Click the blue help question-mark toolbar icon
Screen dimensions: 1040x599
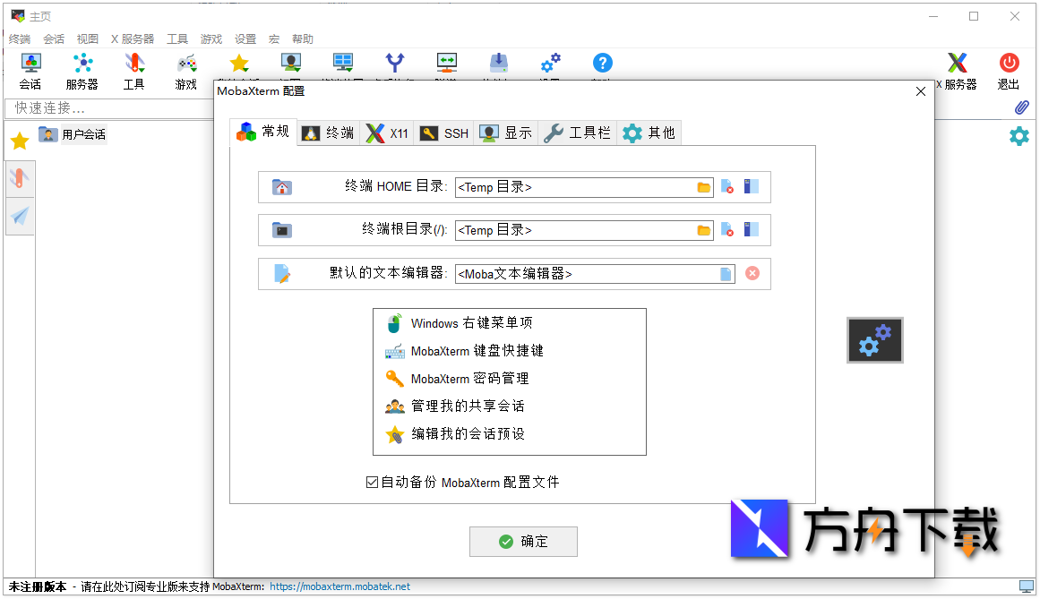pos(602,63)
